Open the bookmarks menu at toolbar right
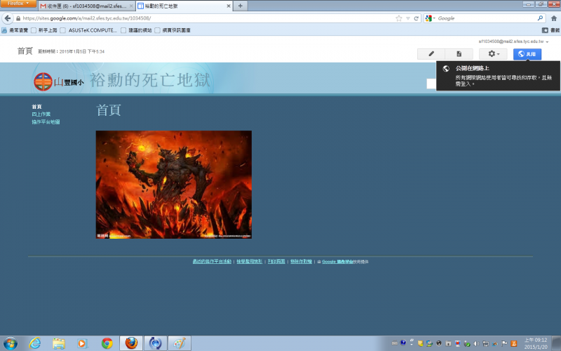This screenshot has height=351, width=561. coord(550,30)
